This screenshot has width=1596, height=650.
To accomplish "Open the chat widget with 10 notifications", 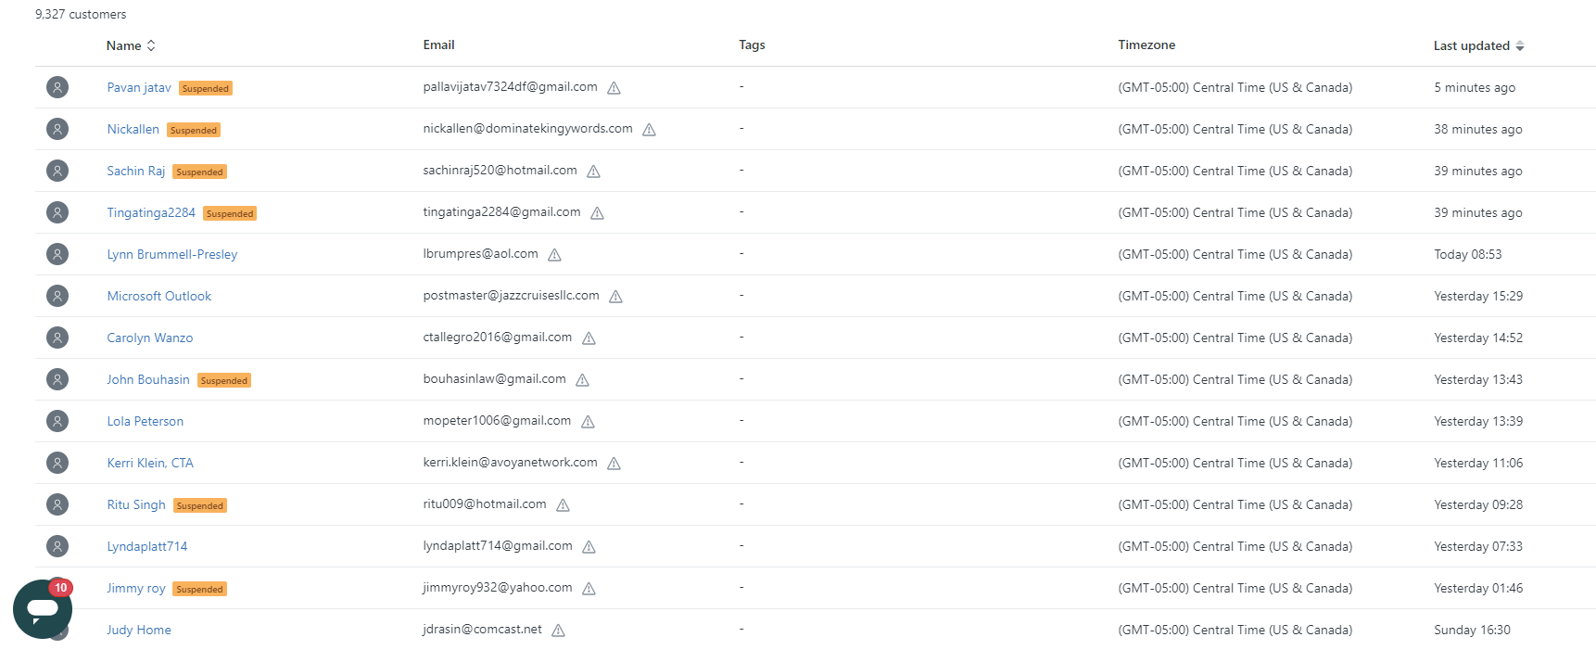I will pyautogui.click(x=43, y=609).
